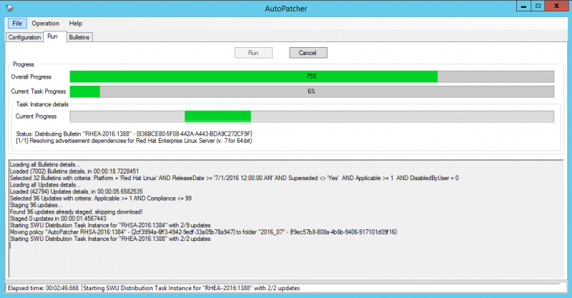Click the 'Loaded (7002) Bulletins details' log line
Image resolution: width=572 pixels, height=298 pixels.
coord(74,171)
